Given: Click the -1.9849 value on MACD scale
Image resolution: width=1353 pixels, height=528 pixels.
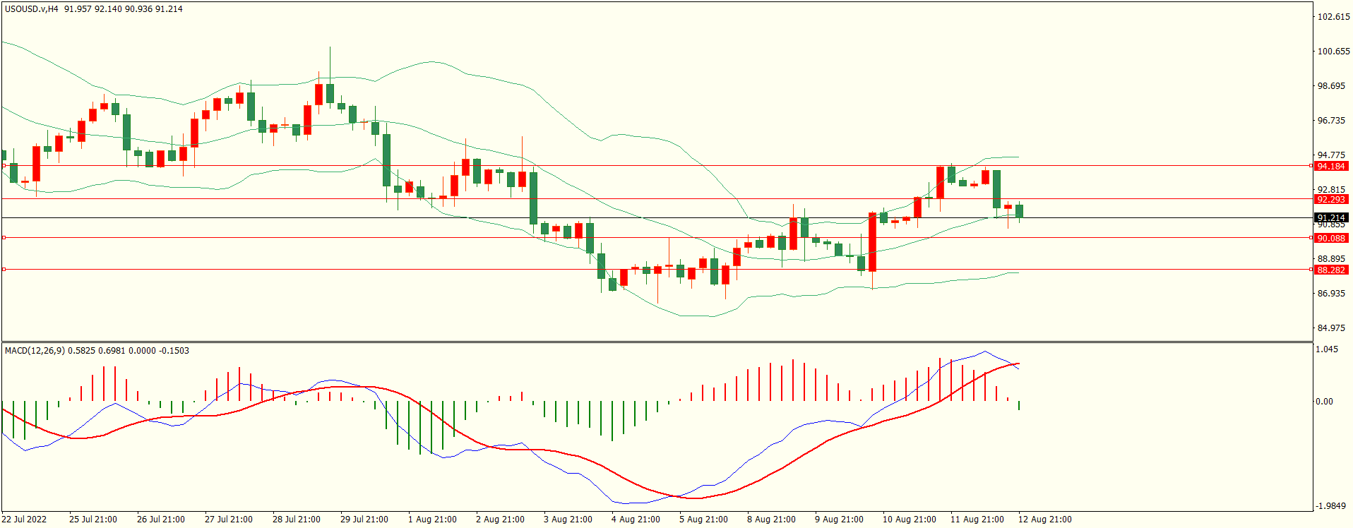Looking at the screenshot, I should point(1330,506).
